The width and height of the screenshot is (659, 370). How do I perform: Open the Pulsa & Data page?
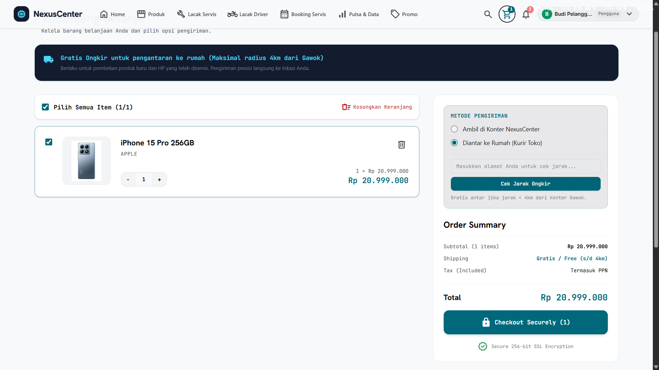359,14
